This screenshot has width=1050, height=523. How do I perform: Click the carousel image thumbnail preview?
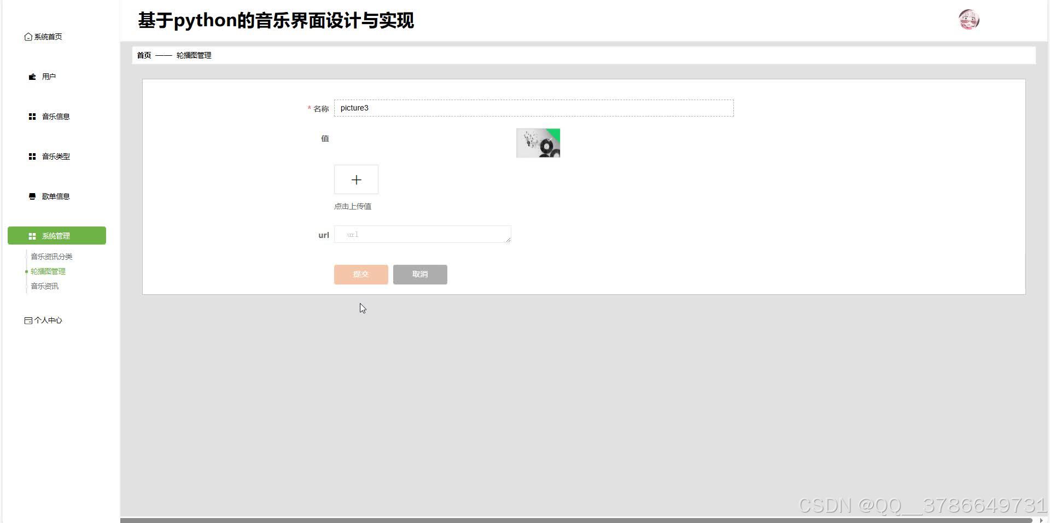[x=538, y=143]
